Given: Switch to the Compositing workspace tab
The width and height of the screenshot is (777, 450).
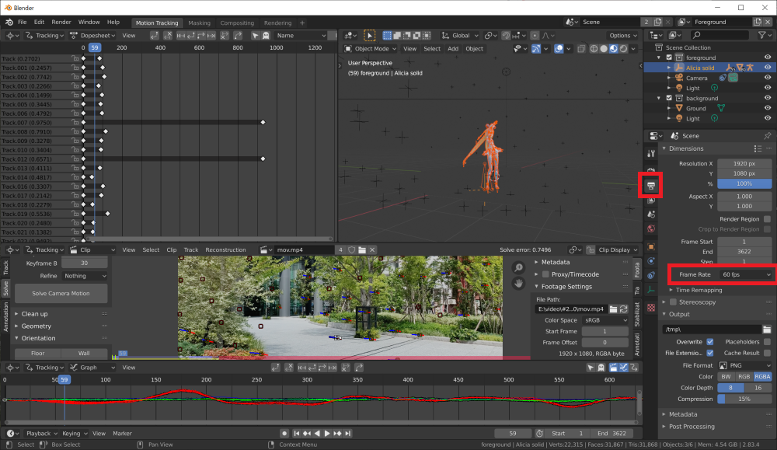Looking at the screenshot, I should click(237, 23).
